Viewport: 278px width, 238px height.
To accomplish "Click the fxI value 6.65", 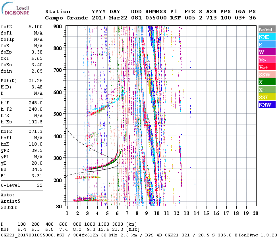I will pyautogui.click(x=37, y=58).
